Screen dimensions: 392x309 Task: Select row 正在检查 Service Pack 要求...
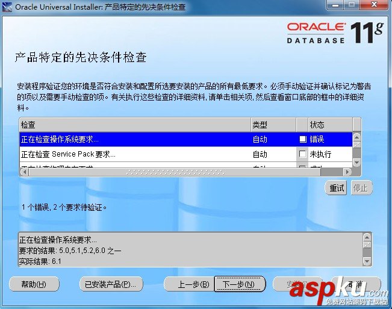185,154
